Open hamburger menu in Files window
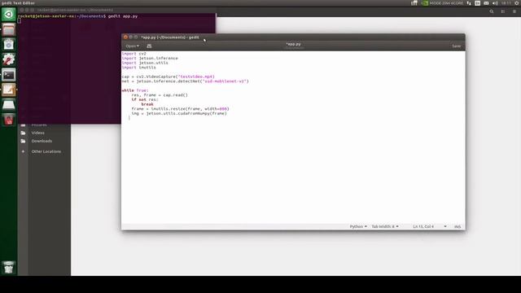521x293 pixels. [x=514, y=11]
